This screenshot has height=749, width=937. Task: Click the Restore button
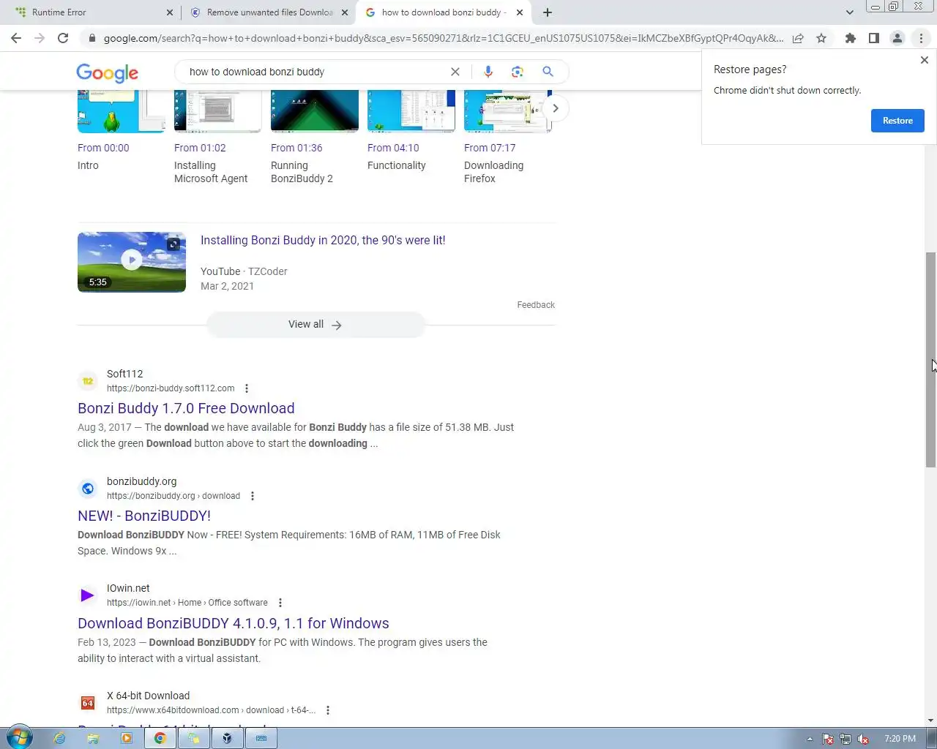point(897,121)
